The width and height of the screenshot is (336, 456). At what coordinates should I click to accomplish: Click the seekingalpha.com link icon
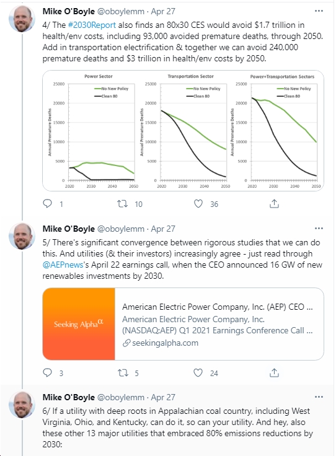126,343
